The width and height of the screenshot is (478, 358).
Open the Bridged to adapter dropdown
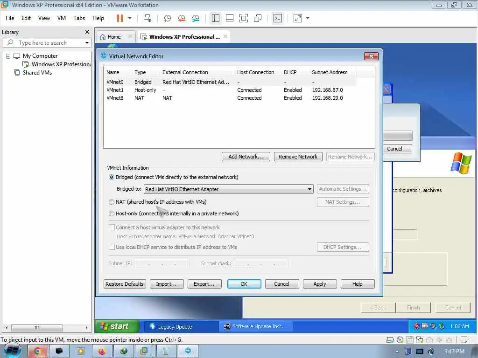click(x=229, y=189)
